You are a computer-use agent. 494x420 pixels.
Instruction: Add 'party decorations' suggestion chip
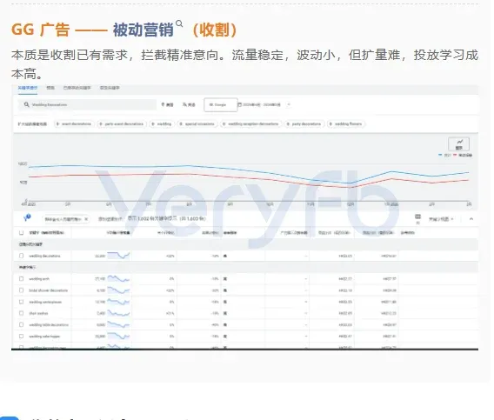tap(304, 124)
